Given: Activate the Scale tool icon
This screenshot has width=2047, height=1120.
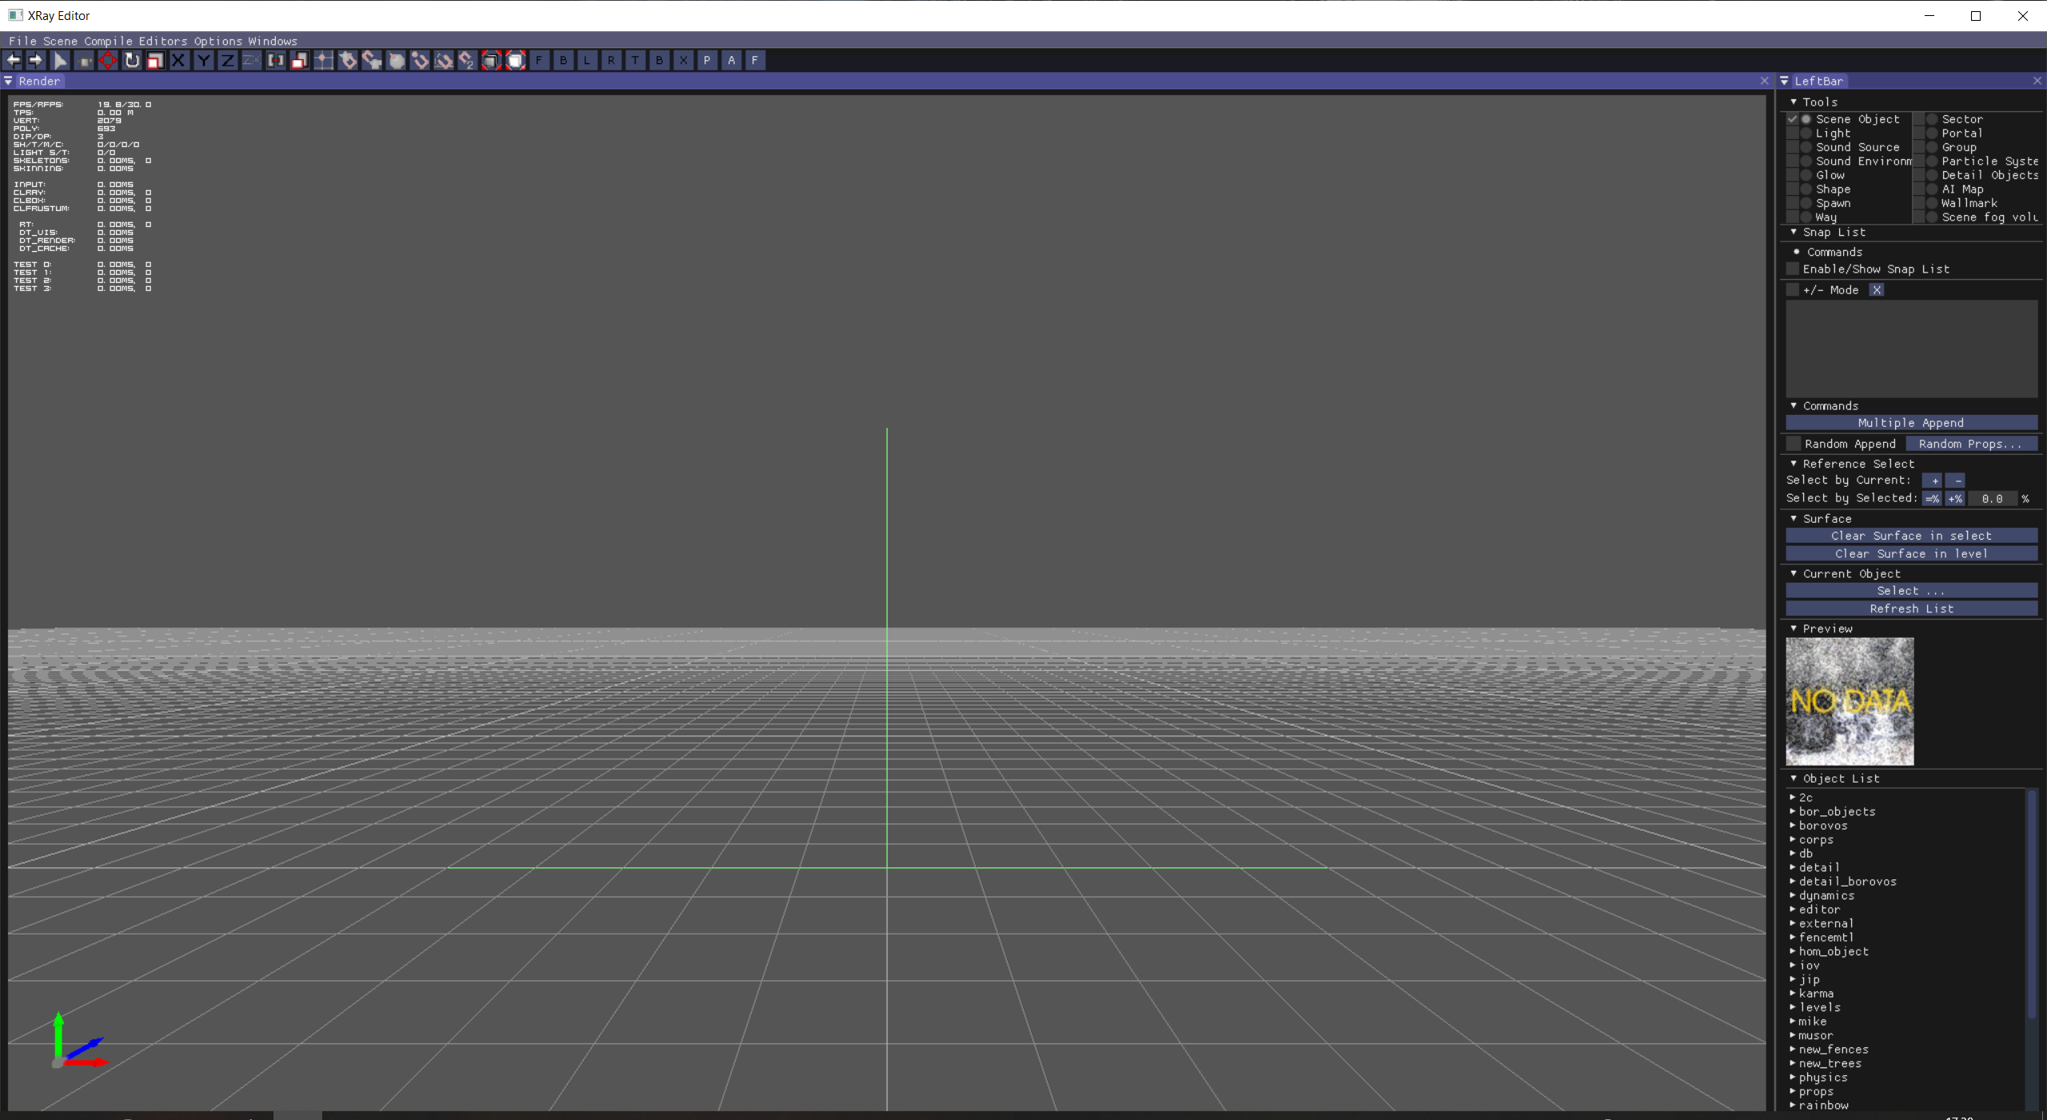Looking at the screenshot, I should [156, 60].
